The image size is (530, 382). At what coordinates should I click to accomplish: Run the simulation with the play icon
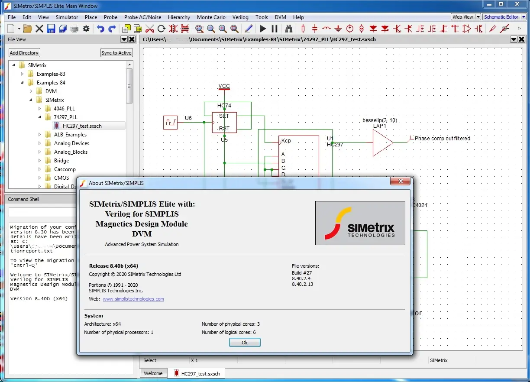click(x=263, y=29)
